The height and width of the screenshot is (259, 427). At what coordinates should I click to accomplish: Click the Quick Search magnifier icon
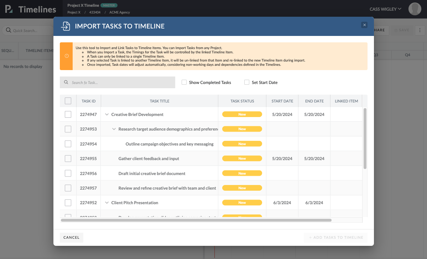pyautogui.click(x=9, y=30)
